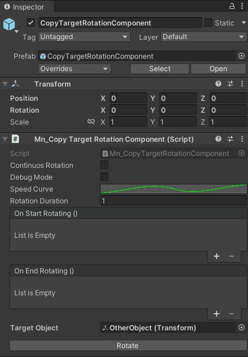248x357 pixels.
Task: Open Transform component presets
Action: [230, 84]
